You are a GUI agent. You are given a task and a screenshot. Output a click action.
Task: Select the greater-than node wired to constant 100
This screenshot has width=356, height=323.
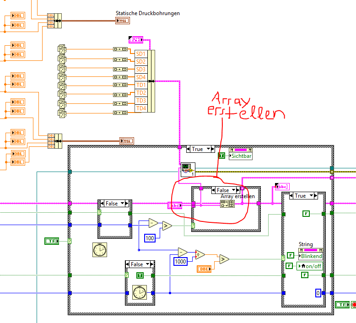[167, 226]
